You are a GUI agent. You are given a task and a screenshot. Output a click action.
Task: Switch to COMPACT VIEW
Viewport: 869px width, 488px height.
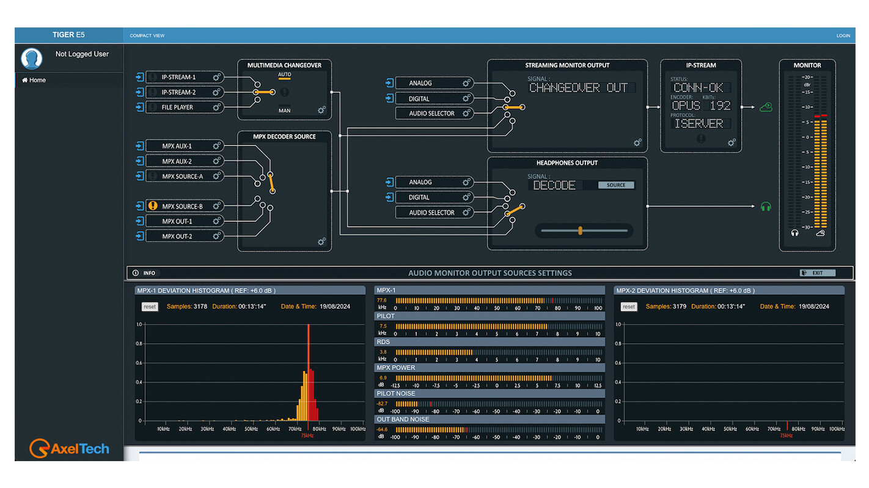coord(147,35)
